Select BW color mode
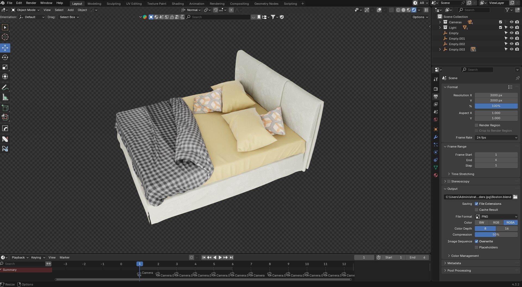 click(481, 222)
